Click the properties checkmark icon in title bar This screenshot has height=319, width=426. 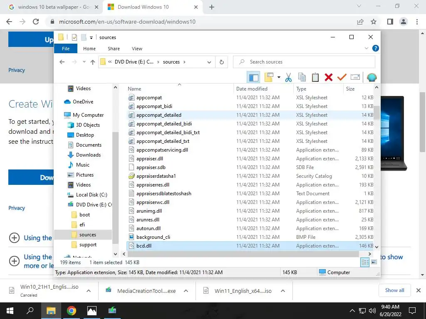click(74, 37)
